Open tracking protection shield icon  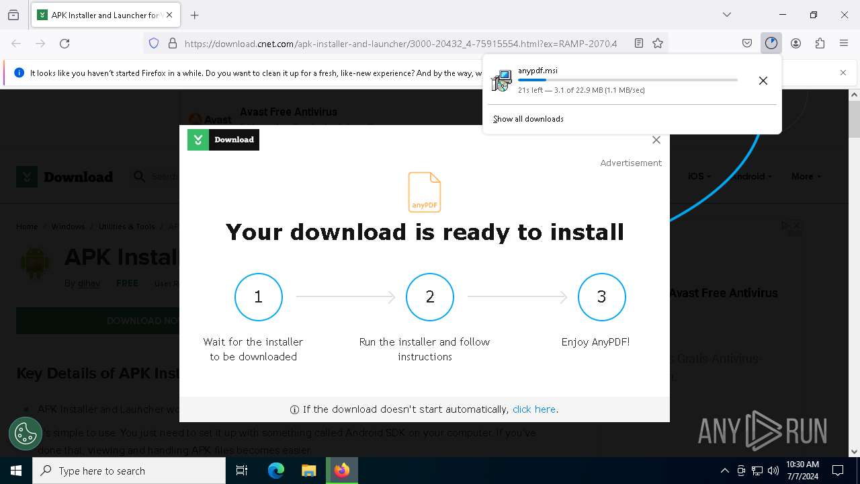(x=154, y=43)
